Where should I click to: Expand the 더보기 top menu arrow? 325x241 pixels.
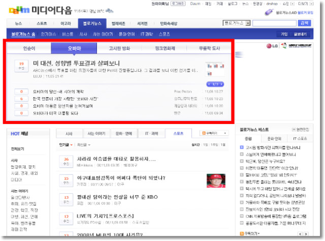pos(311,4)
